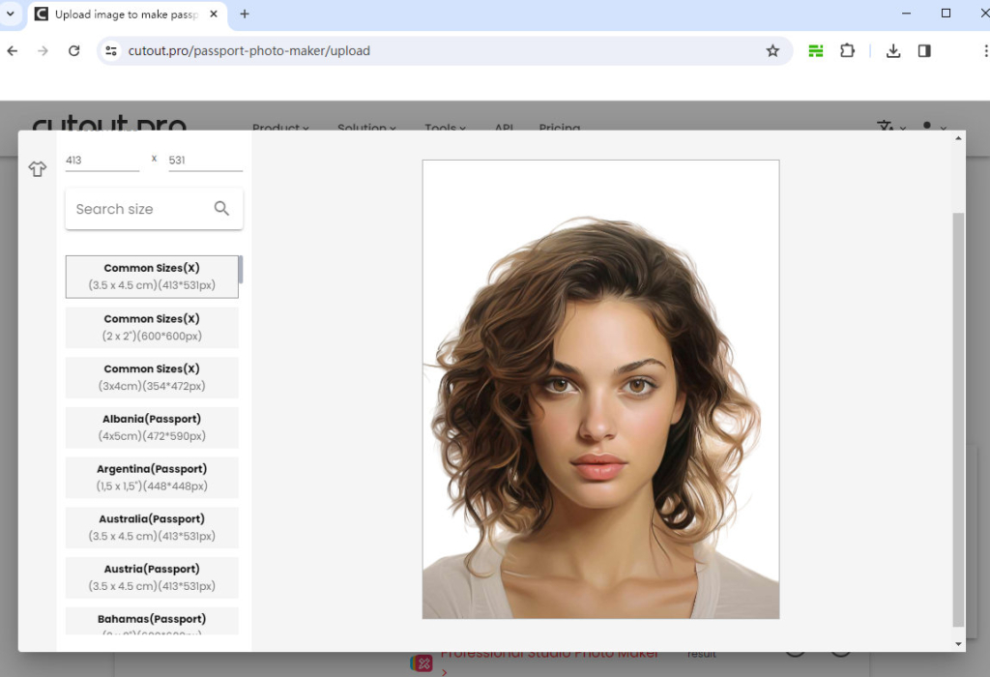Click the browser forward arrow
This screenshot has width=990, height=677.
pyautogui.click(x=43, y=50)
